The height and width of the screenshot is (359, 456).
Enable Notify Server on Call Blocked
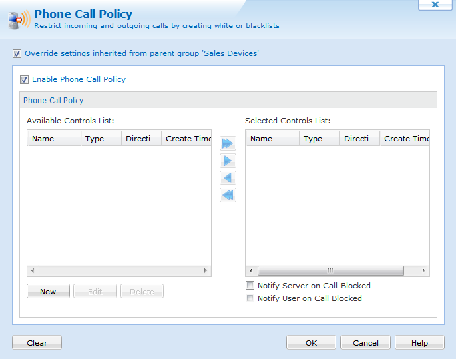250,286
